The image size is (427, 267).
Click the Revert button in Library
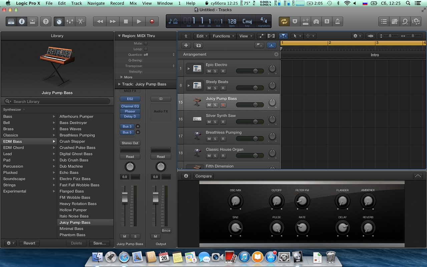click(x=29, y=243)
